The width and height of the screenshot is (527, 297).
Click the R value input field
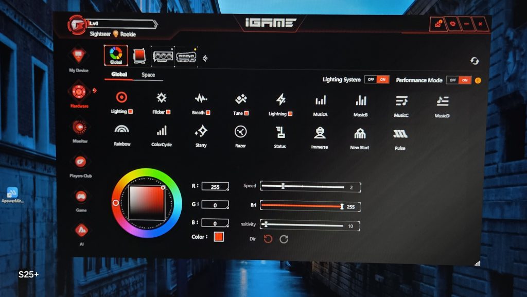[x=215, y=187]
